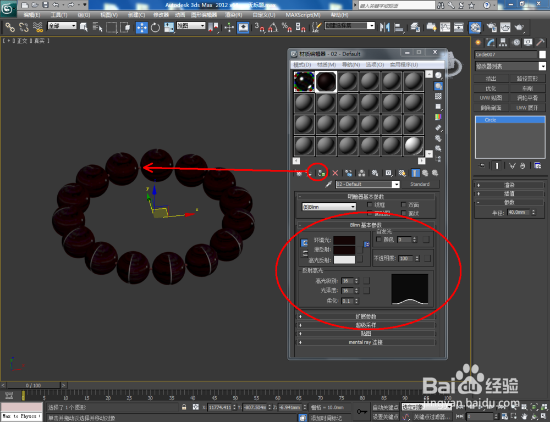The width and height of the screenshot is (550, 422).
Task: Click the red X to reset material to default
Action: pyautogui.click(x=335, y=173)
